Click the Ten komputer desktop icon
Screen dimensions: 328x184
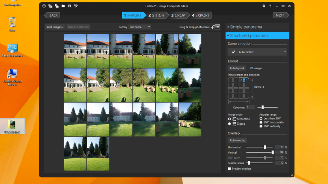click(12, 4)
